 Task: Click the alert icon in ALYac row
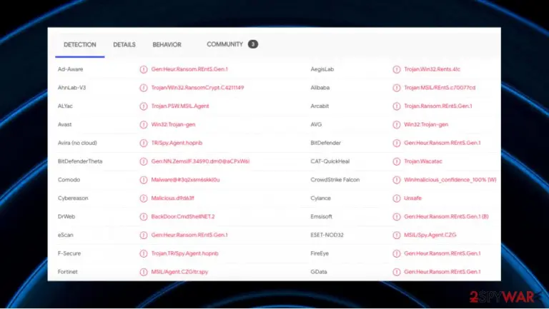(x=144, y=106)
